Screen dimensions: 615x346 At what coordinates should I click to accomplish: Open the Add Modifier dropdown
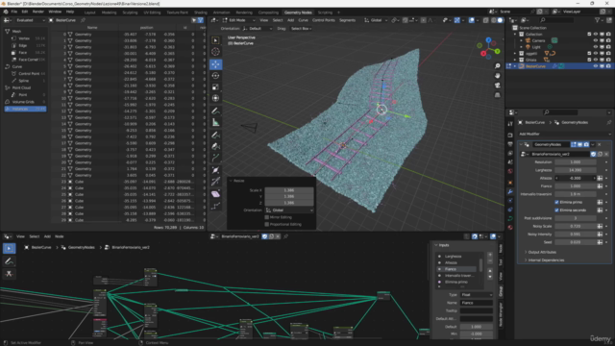coord(564,134)
